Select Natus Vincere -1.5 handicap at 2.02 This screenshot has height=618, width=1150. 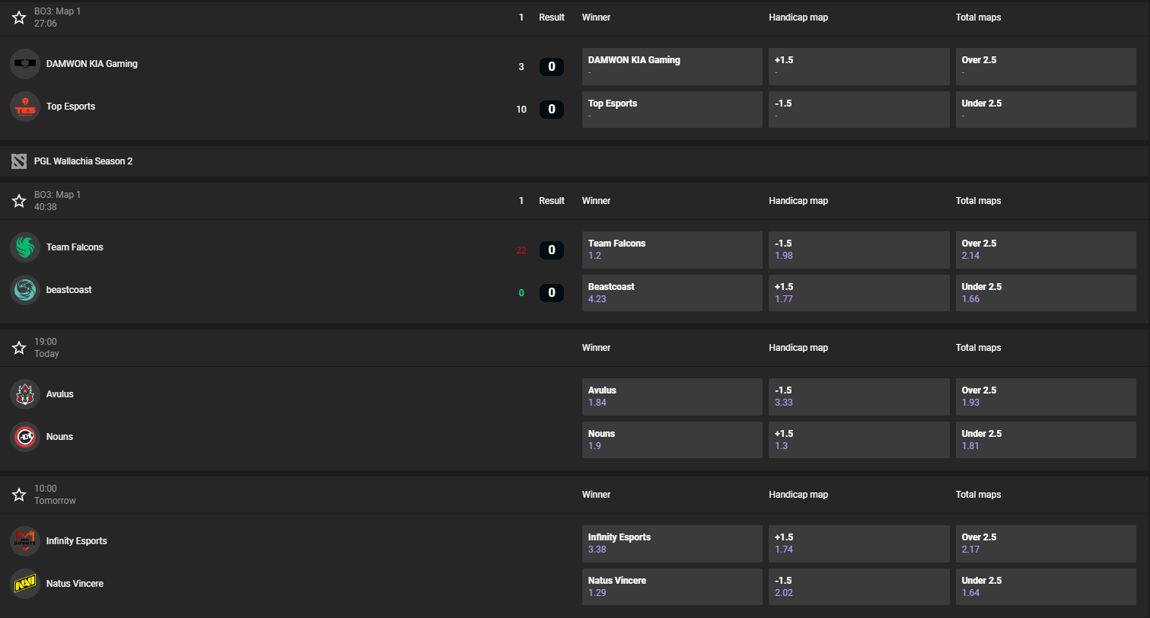click(x=859, y=587)
